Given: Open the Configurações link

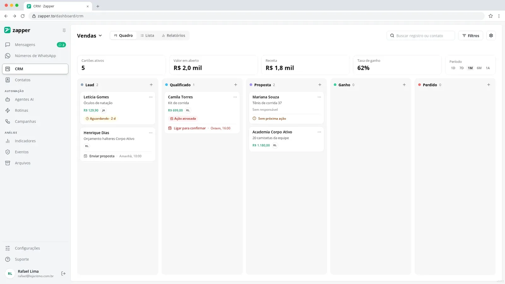Looking at the screenshot, I should [x=35, y=248].
